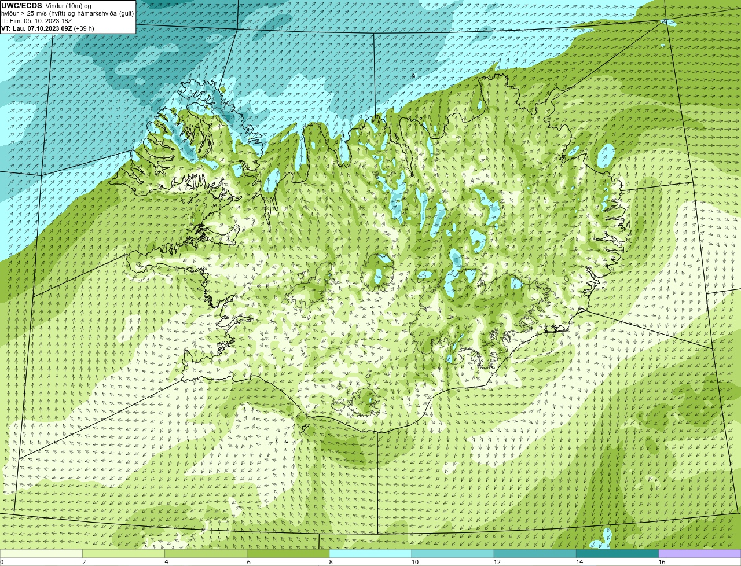Image resolution: width=741 pixels, height=566 pixels.
Task: Click the legend scale label '12'
Action: [497, 562]
